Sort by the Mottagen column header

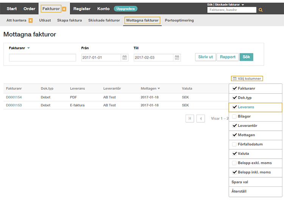(150, 88)
